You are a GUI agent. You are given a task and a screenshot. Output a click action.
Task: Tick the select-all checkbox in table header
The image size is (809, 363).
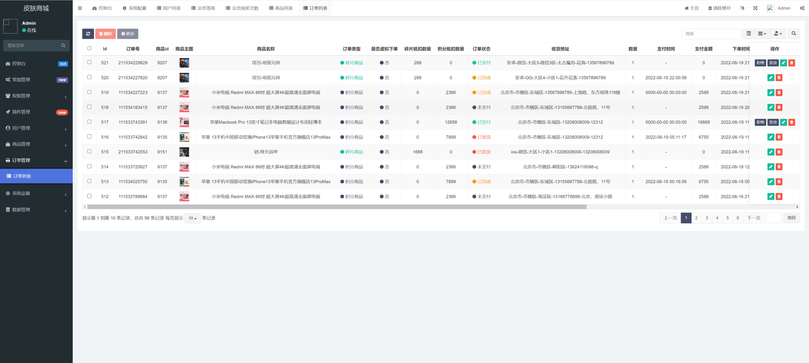coord(89,48)
